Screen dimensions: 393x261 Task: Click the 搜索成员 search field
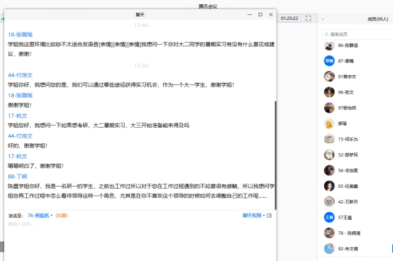coord(358,34)
